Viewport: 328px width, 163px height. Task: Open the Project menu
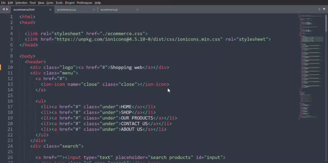click(x=70, y=3)
